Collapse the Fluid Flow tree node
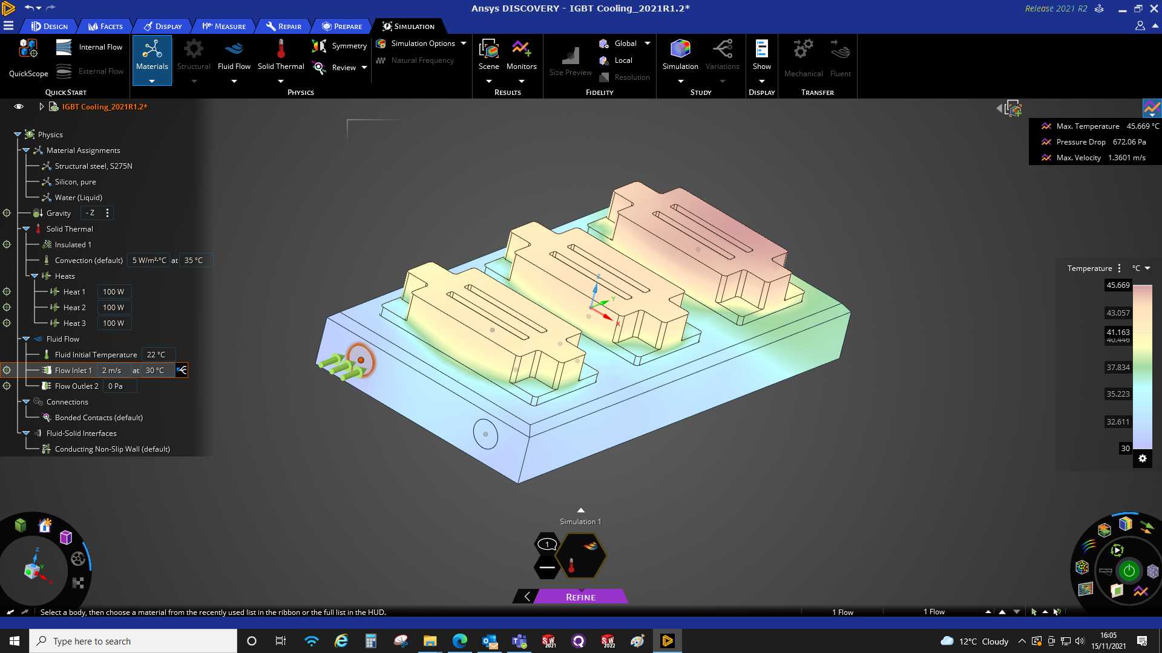The image size is (1162, 653). (26, 339)
